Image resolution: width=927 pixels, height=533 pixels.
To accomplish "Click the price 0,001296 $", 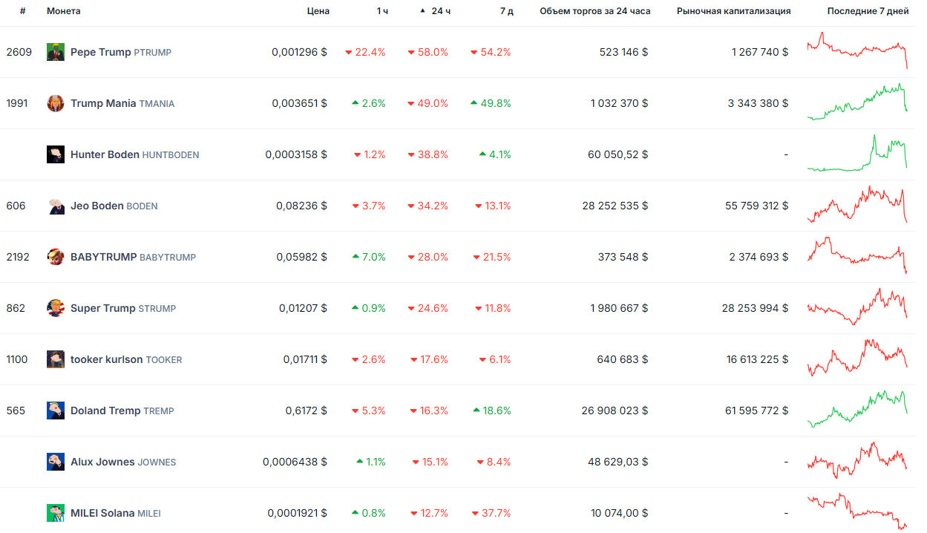I will 299,52.
